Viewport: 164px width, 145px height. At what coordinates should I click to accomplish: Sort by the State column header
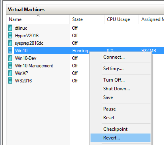click(87, 19)
